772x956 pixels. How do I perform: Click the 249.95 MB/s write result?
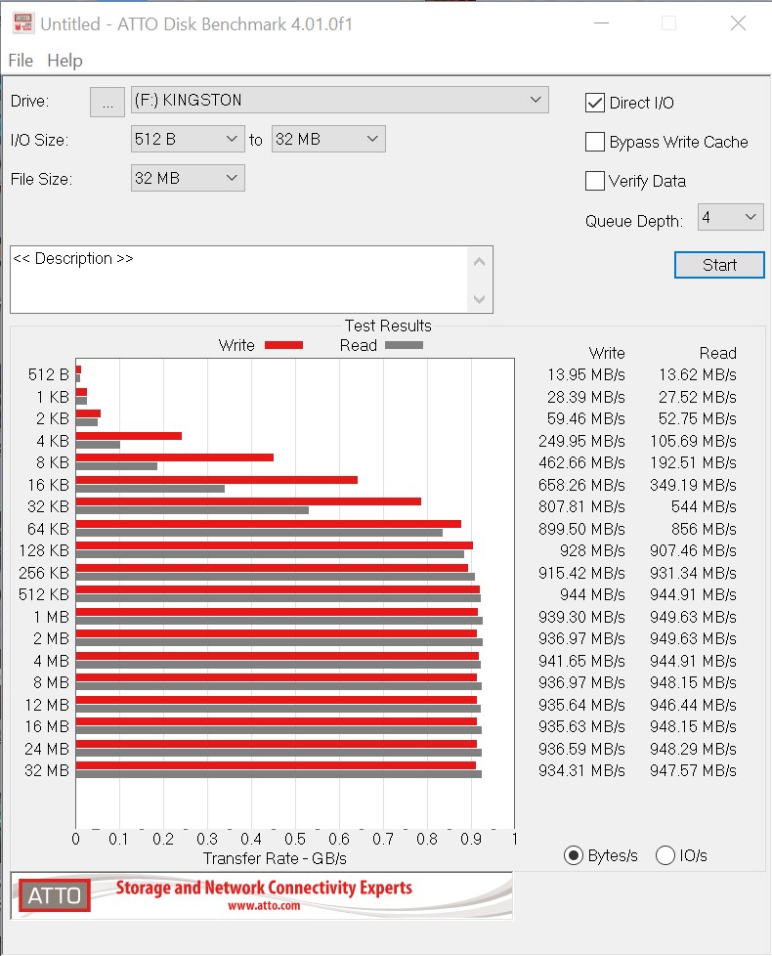581,441
